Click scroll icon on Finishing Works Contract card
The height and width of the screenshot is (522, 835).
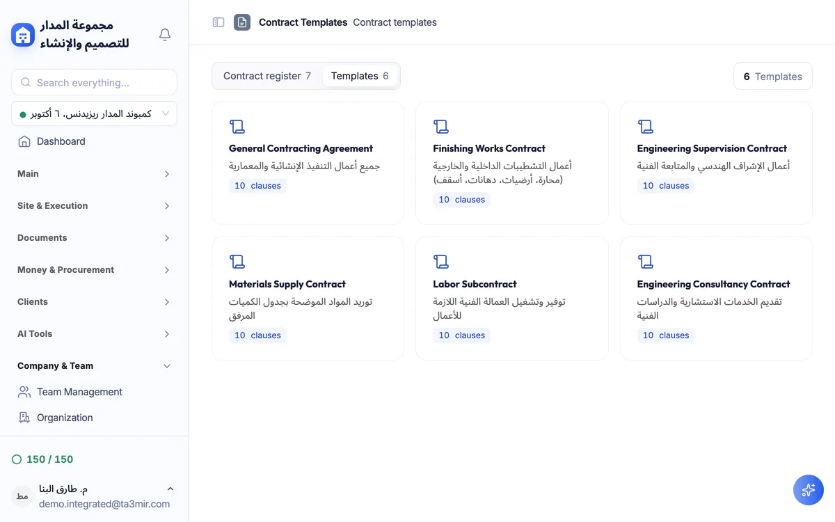point(441,127)
